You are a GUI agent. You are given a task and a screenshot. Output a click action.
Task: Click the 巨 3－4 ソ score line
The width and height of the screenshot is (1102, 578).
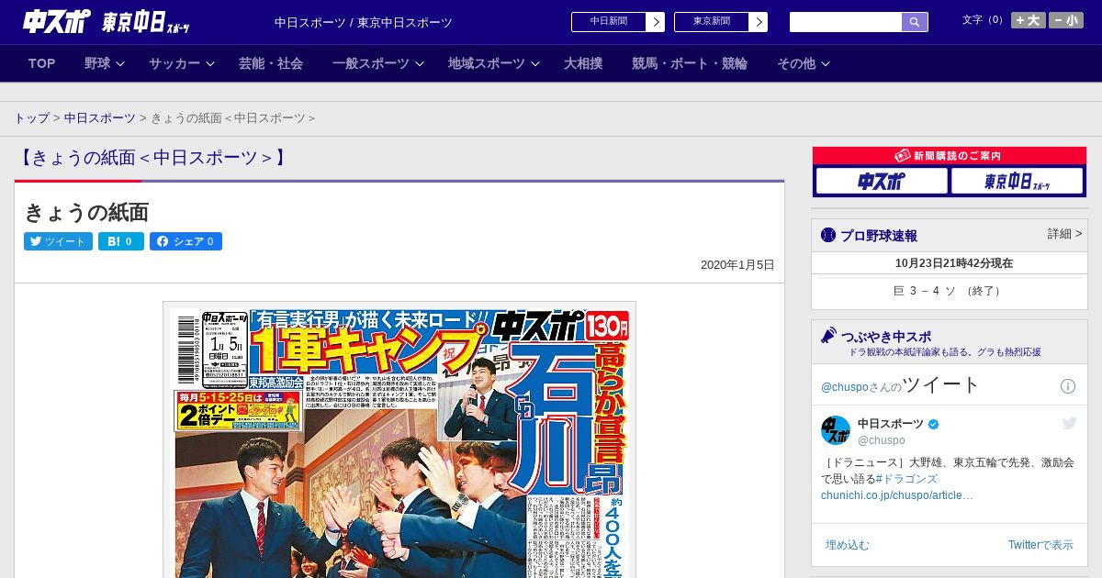(950, 291)
